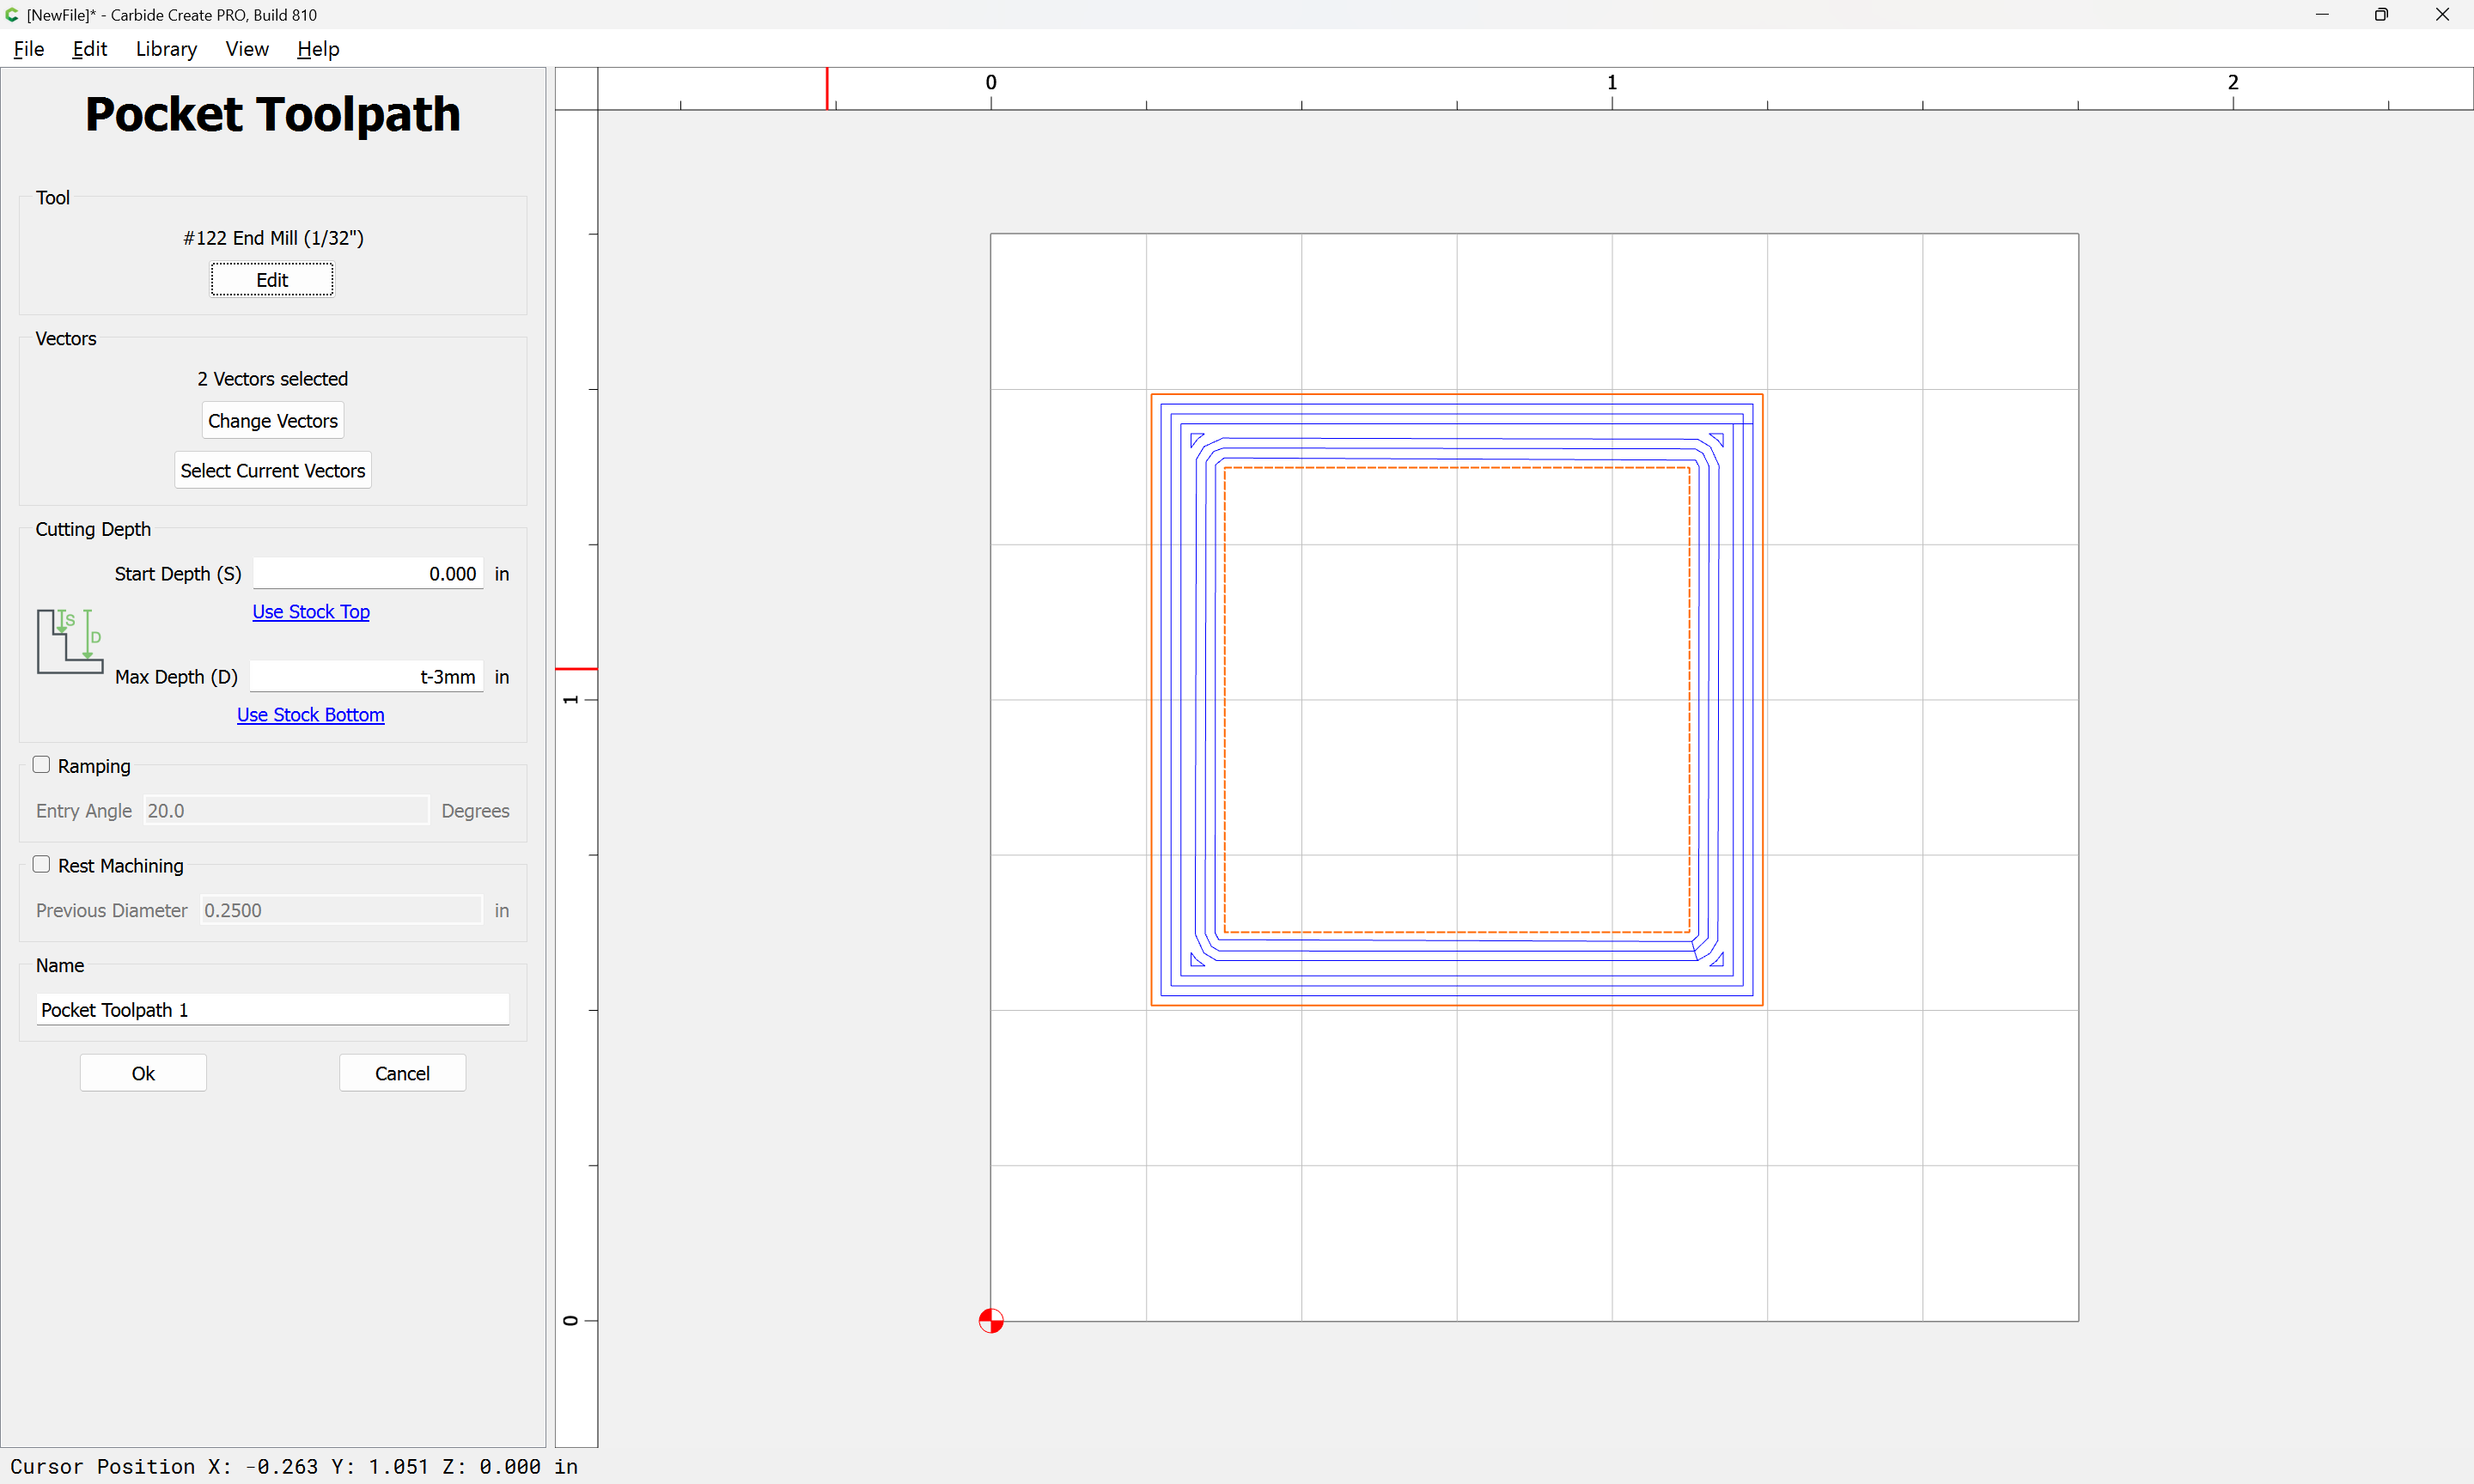The width and height of the screenshot is (2474, 1484).
Task: Click the tool Edit button
Action: tap(272, 280)
